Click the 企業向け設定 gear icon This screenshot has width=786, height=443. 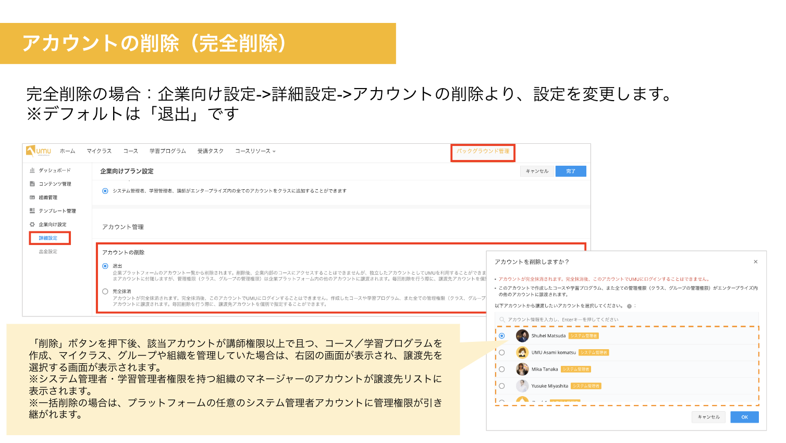[32, 225]
